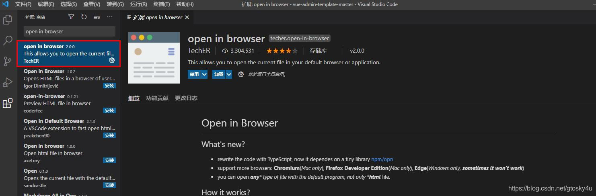Open the Search view in activity bar

(7, 40)
